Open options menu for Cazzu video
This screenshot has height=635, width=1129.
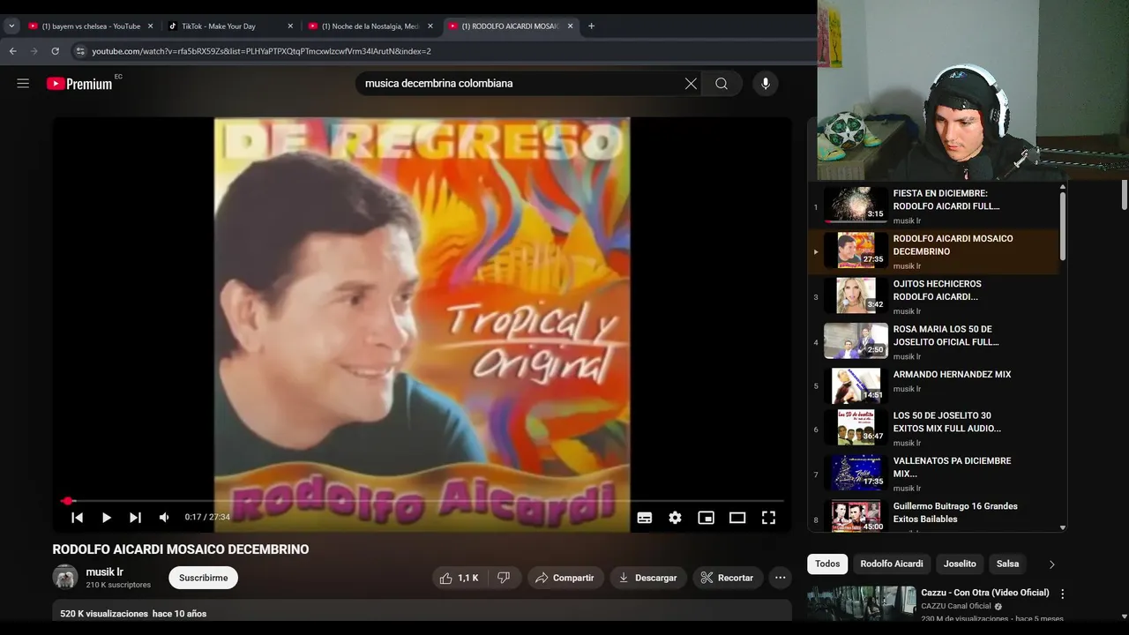click(x=1062, y=594)
